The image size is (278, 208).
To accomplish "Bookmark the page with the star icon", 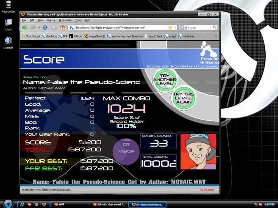I will click(x=170, y=27).
